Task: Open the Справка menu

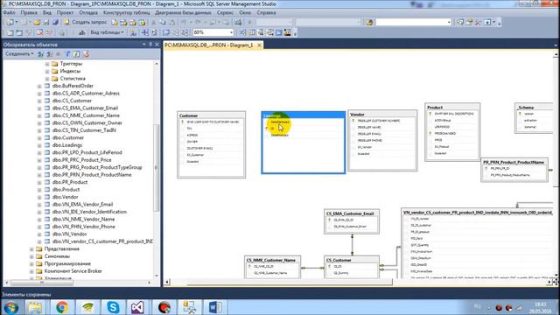Action: (266, 12)
